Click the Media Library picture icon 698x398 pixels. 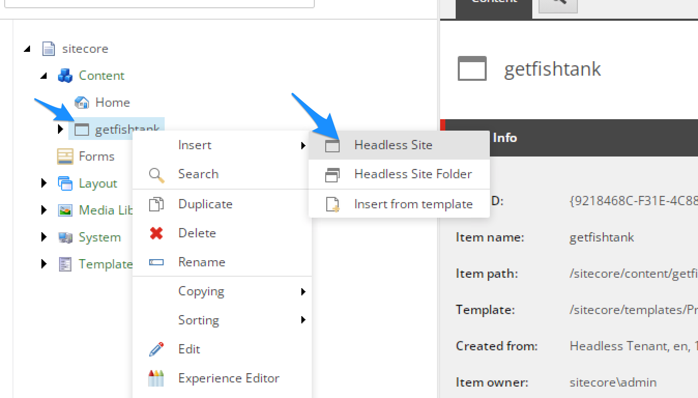tap(65, 210)
